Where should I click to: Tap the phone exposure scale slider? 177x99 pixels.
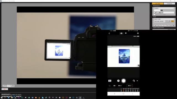130,90
